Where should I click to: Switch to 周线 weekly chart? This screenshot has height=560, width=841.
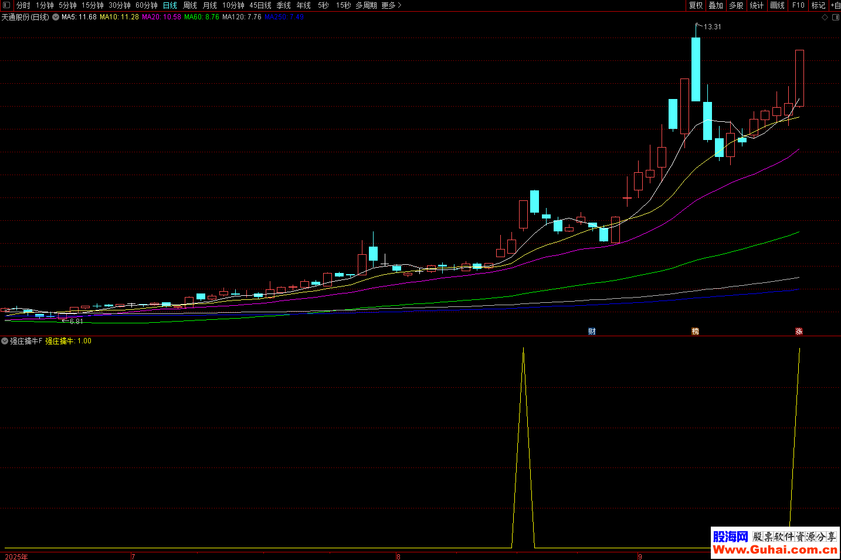[190, 5]
